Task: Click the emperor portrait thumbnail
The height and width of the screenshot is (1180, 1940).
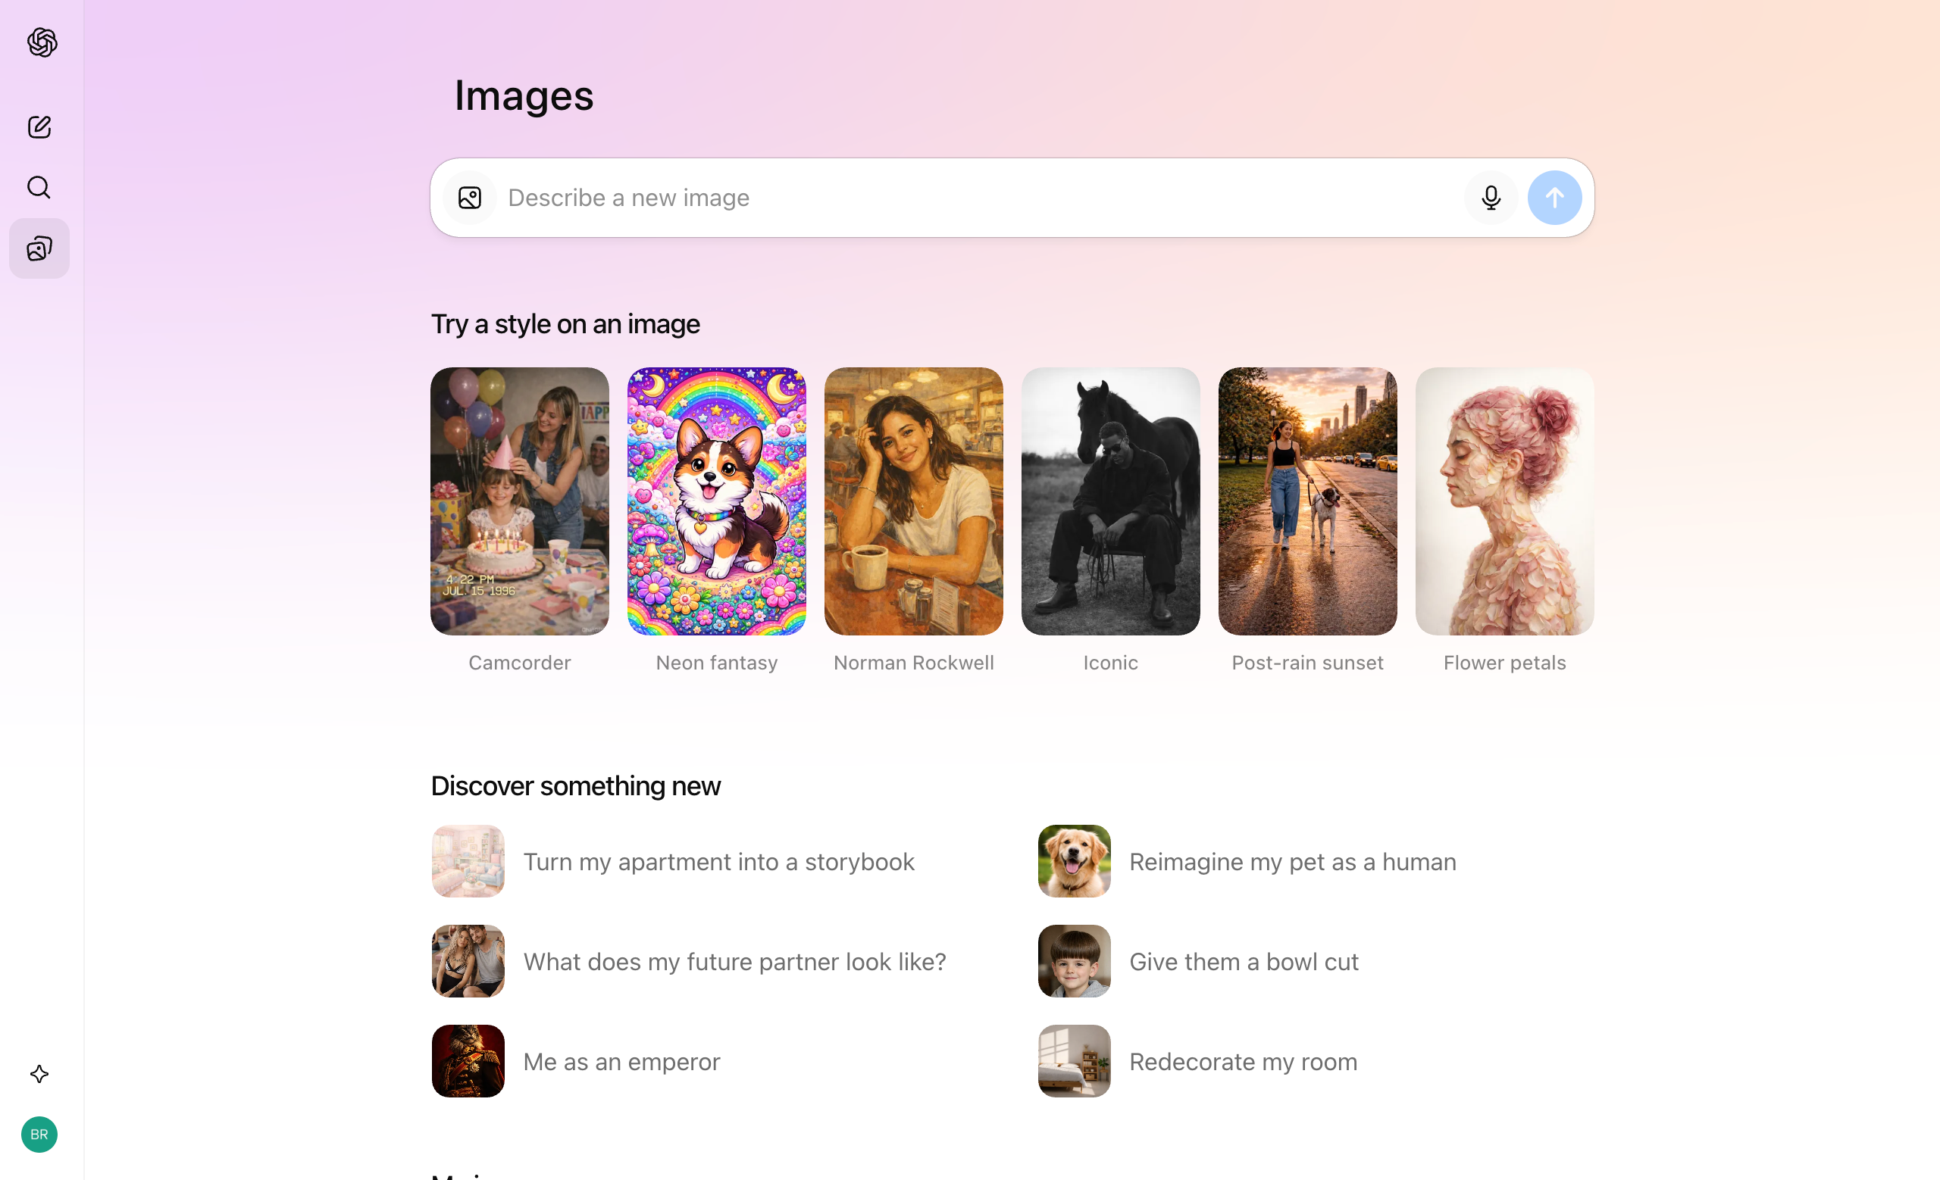Action: (x=468, y=1061)
